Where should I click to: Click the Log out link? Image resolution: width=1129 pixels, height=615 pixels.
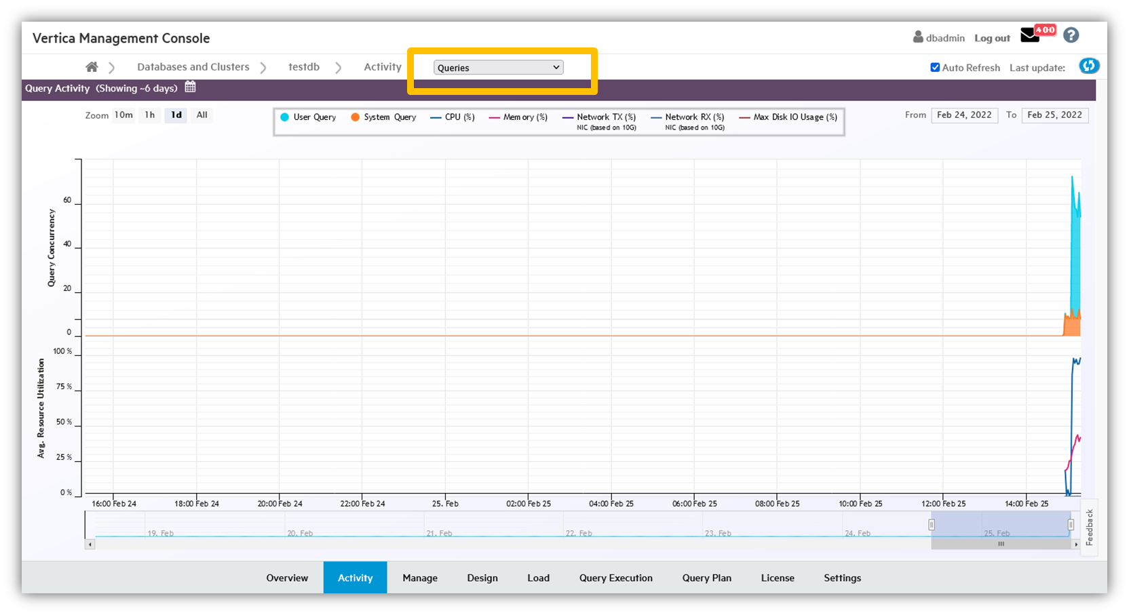(x=992, y=39)
